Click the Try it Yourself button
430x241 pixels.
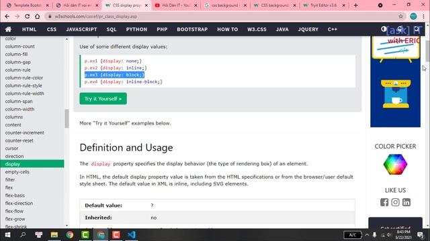point(103,98)
